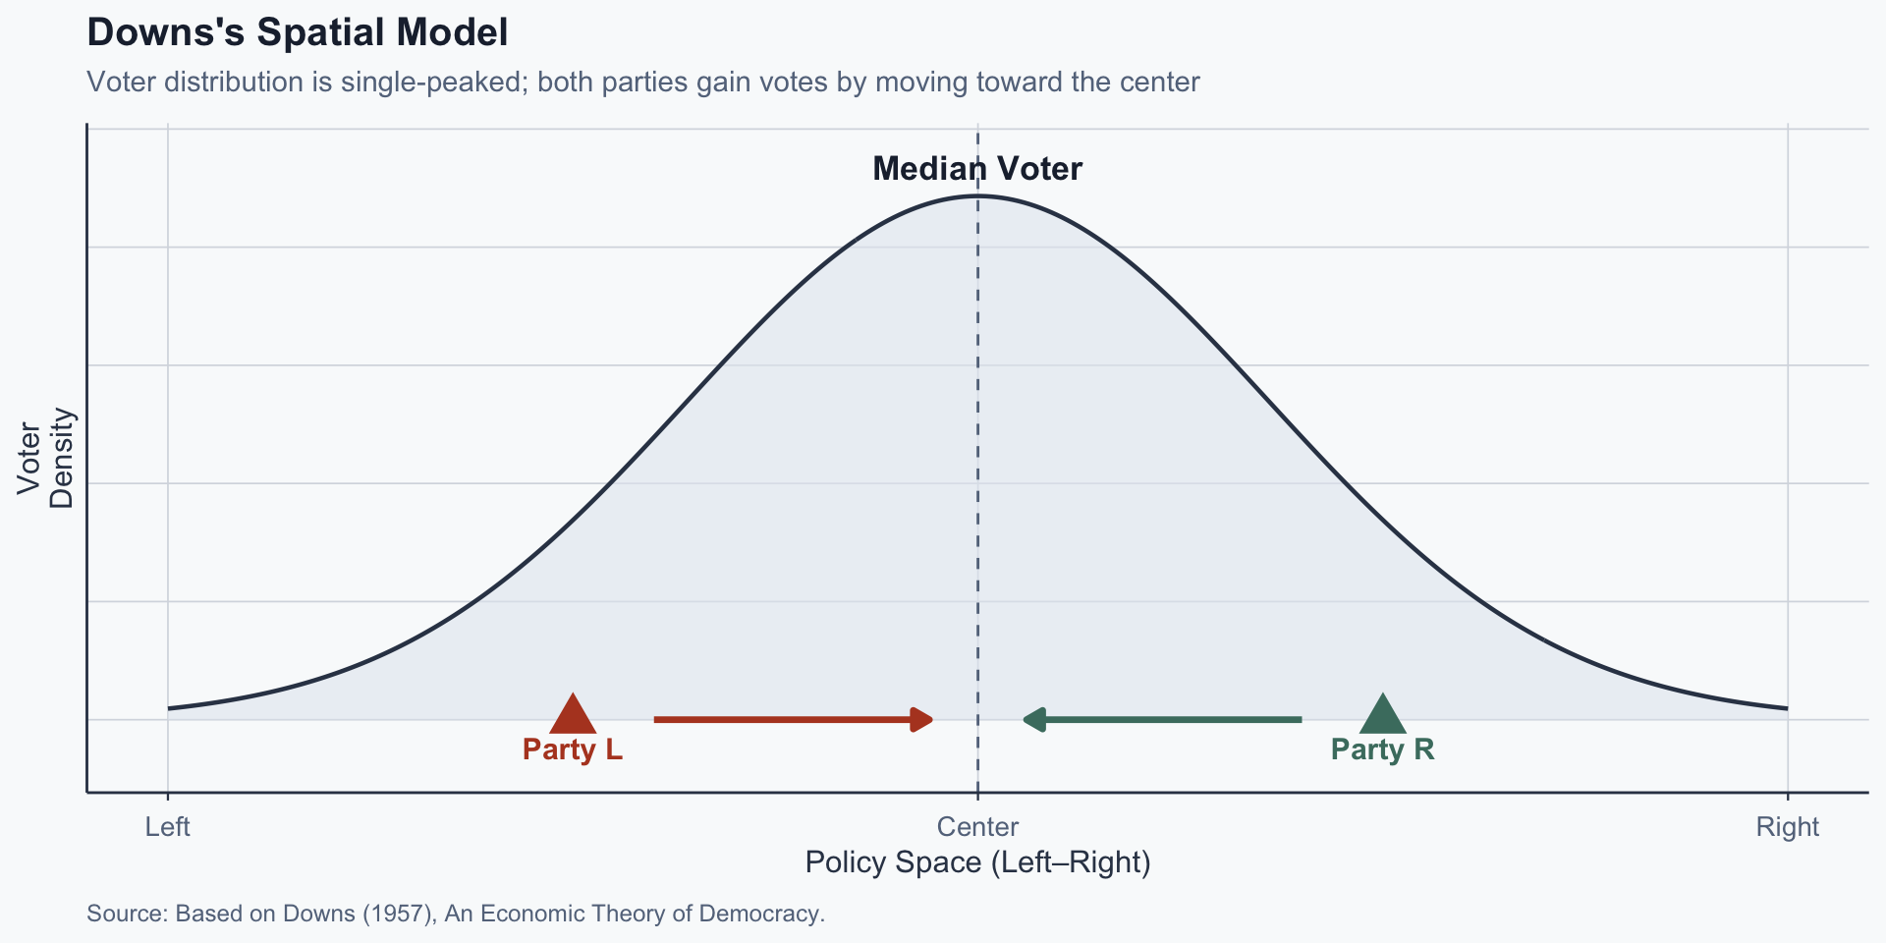
Task: Click the Downs (1957) source footnote
Action: [x=456, y=914]
